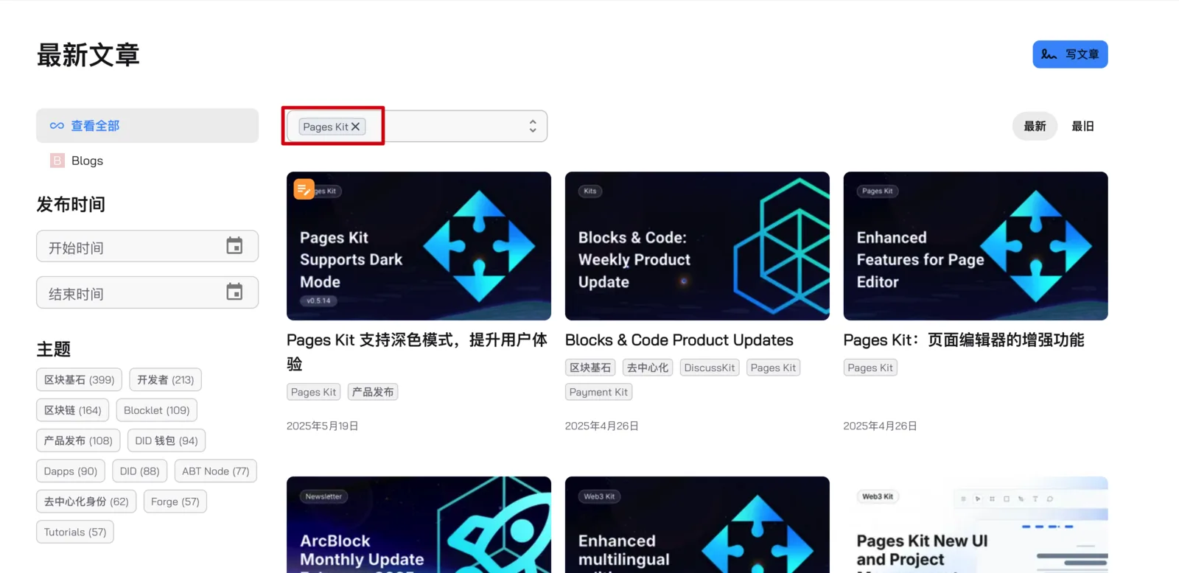The image size is (1179, 573).
Task: Click the 写文章 write article button
Action: click(1070, 55)
